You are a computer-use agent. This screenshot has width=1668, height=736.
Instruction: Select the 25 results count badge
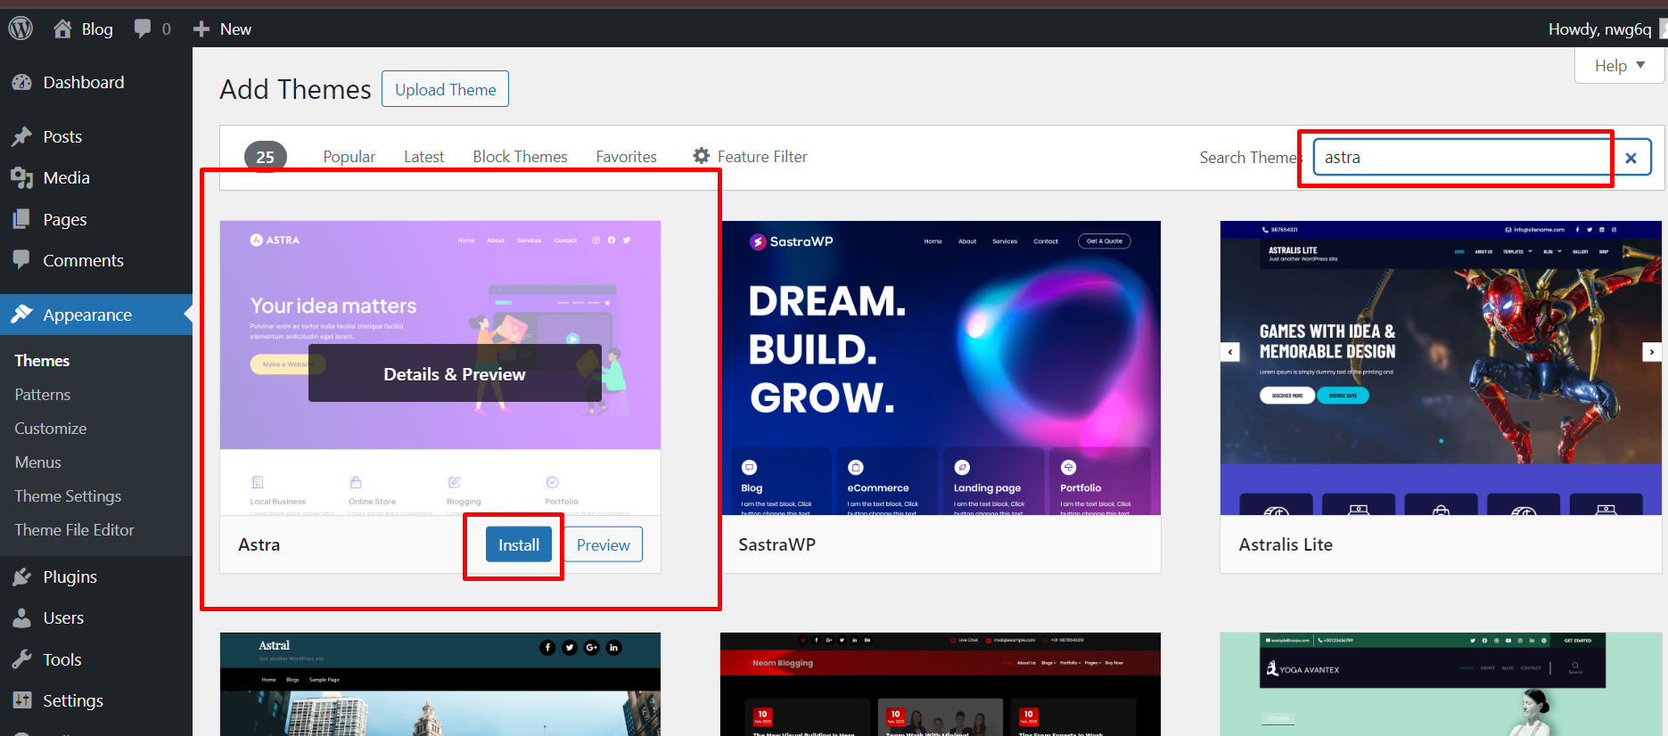click(x=266, y=157)
